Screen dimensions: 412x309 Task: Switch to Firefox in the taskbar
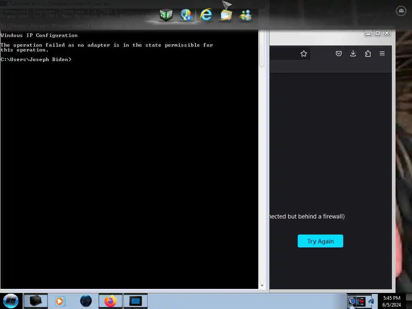[x=111, y=301]
